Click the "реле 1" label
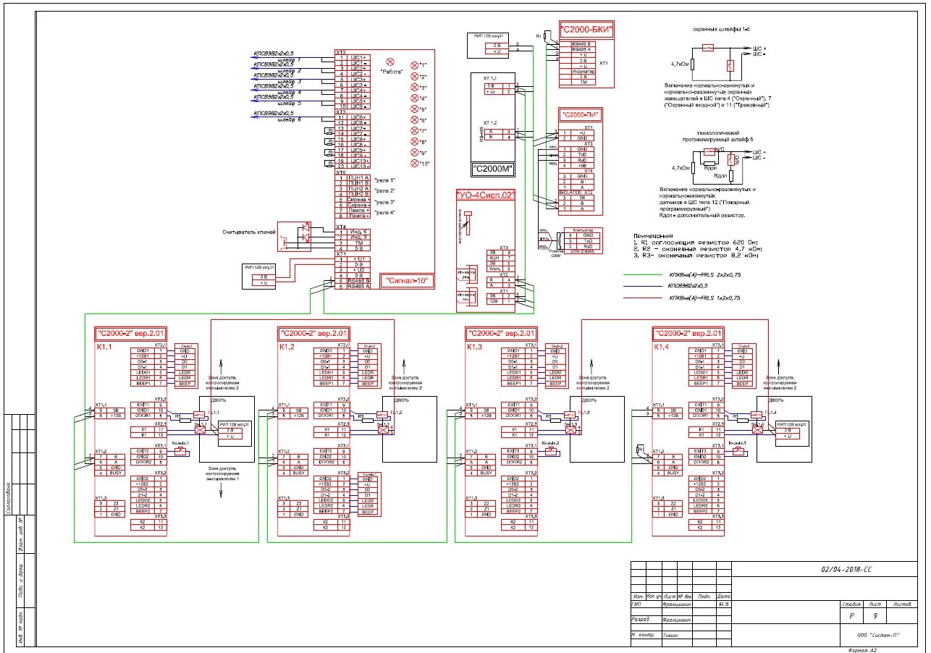The width and height of the screenshot is (931, 653). pyautogui.click(x=386, y=180)
